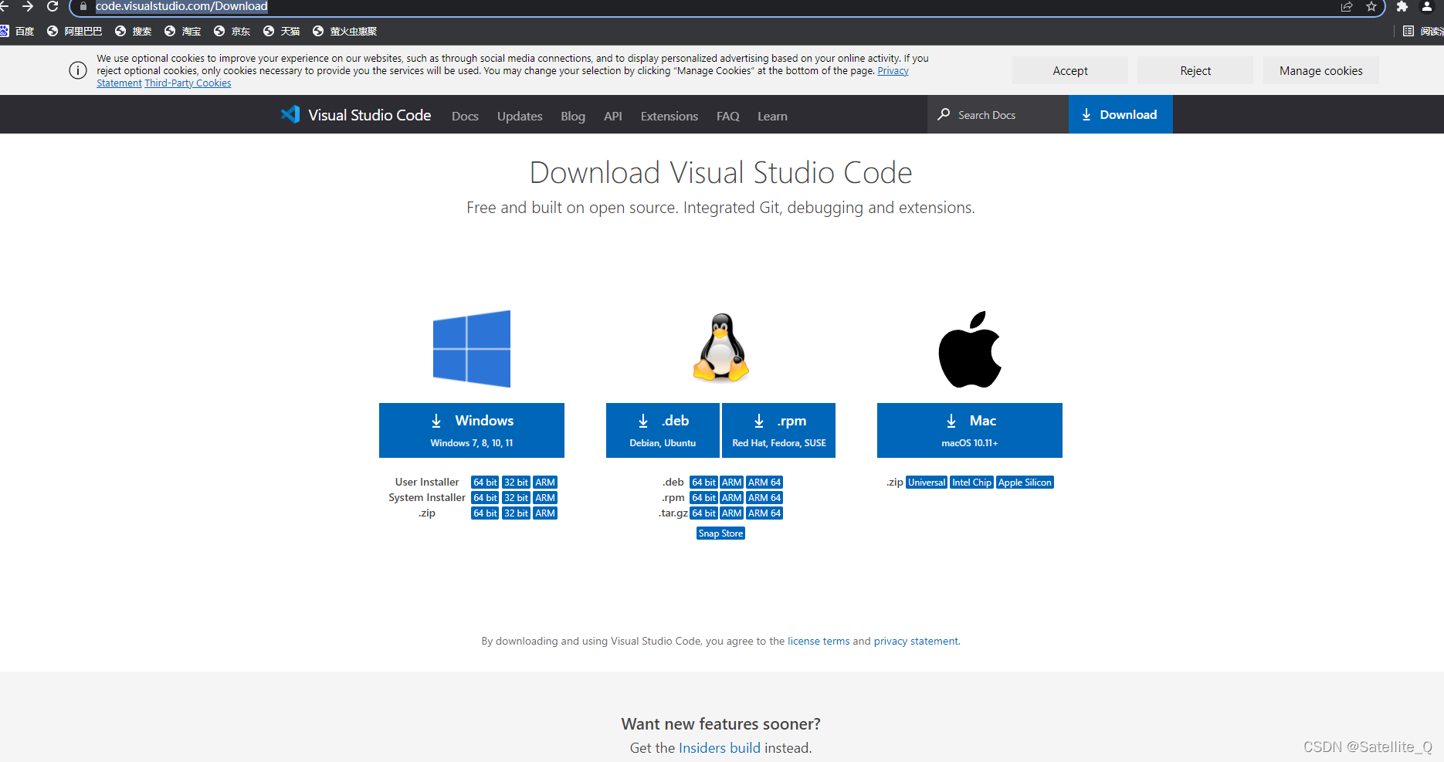
Task: Open Learn in navigation bar
Action: (772, 116)
